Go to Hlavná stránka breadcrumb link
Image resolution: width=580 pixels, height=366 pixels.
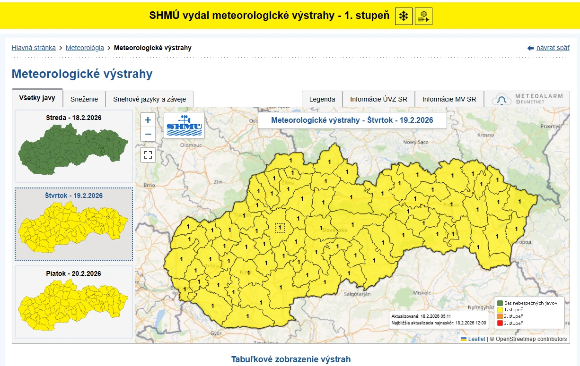click(x=34, y=48)
